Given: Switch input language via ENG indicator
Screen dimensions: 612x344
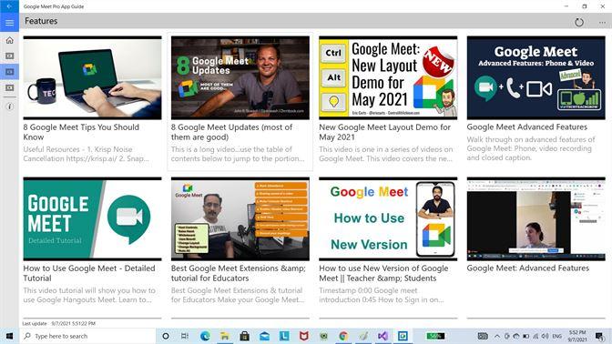Looking at the screenshot, I should coord(557,336).
